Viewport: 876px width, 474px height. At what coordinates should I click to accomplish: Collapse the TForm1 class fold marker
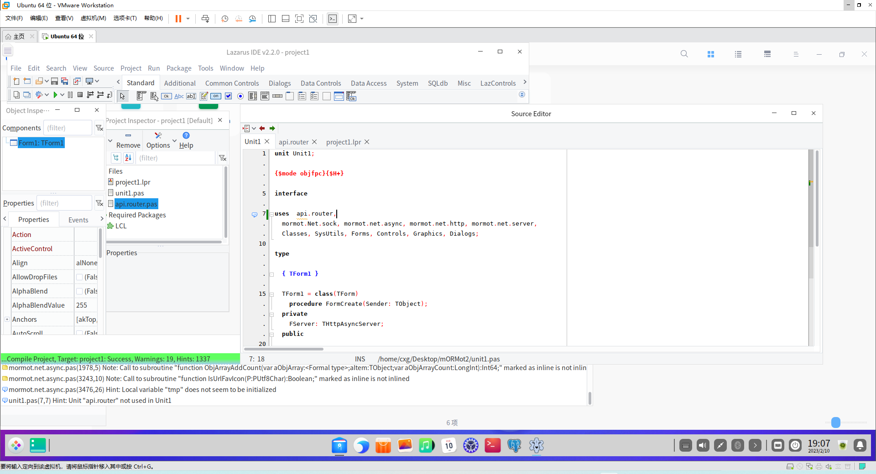click(271, 294)
